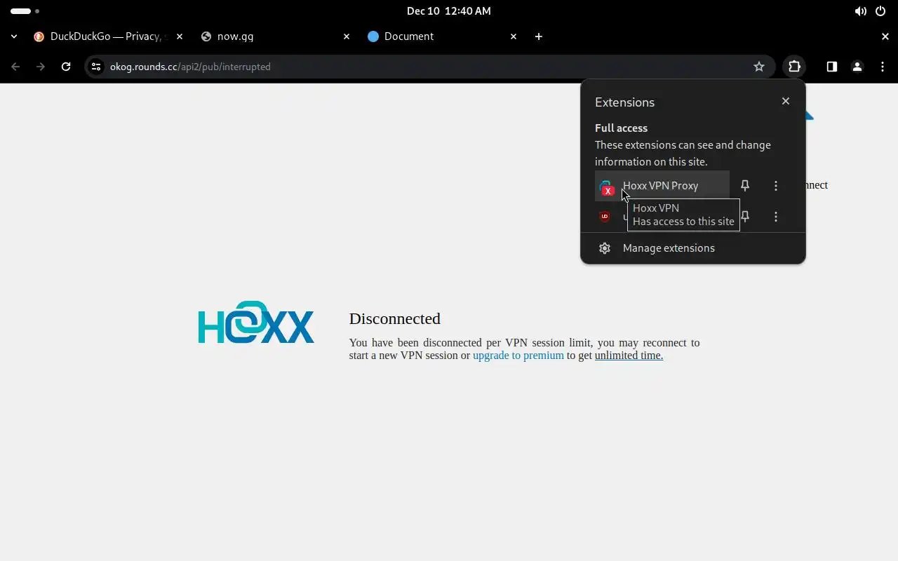Go back to previous page
The image size is (898, 561).
[15, 67]
